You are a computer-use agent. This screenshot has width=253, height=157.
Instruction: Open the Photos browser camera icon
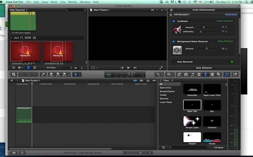pyautogui.click(x=186, y=75)
